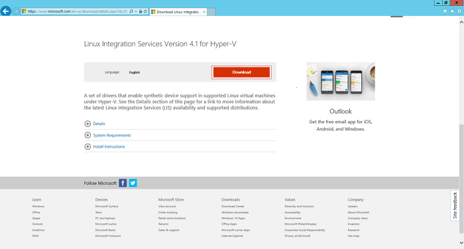Refresh the page with the reload icon
464x249 pixels.
click(145, 11)
